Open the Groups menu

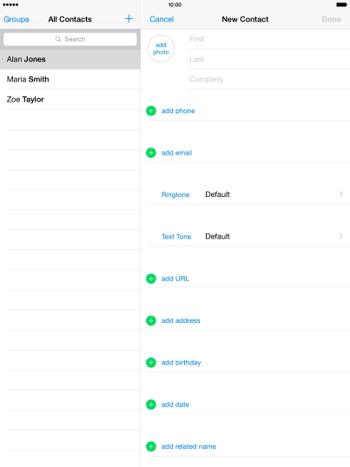click(17, 19)
